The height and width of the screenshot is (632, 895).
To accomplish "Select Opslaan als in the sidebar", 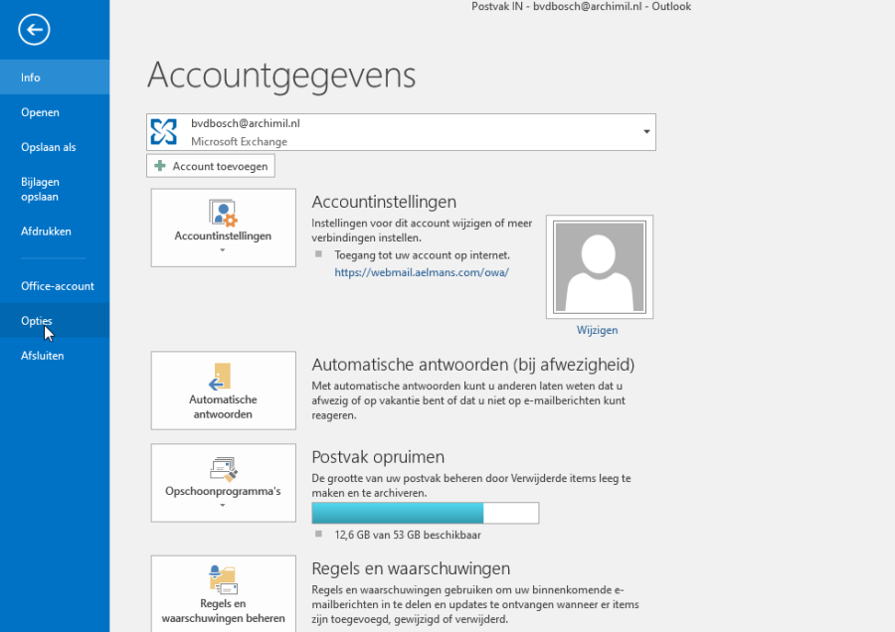I will (55, 147).
